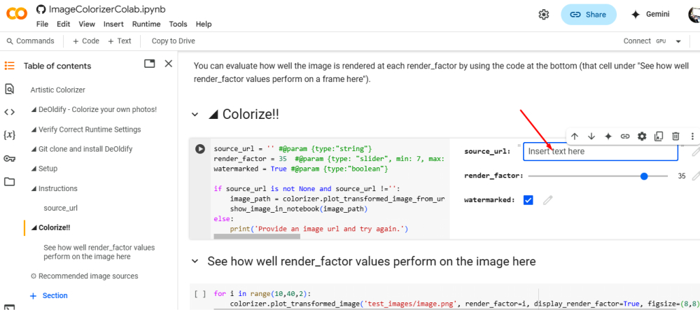
Task: Move cell up with arrow icon
Action: click(574, 136)
